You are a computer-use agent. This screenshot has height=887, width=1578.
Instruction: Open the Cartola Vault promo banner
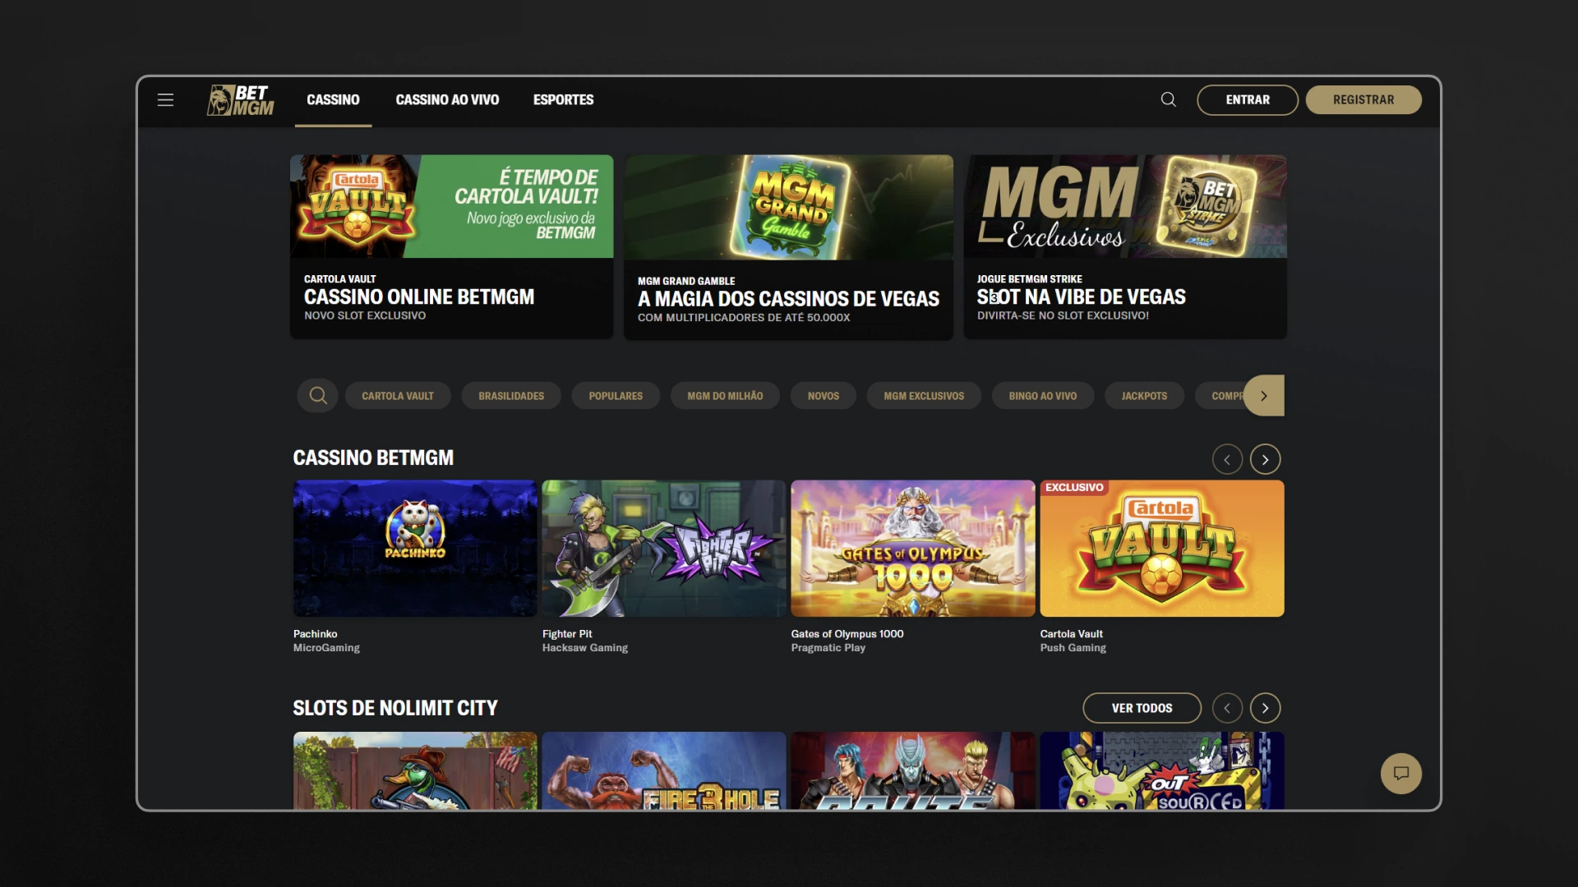tap(451, 246)
